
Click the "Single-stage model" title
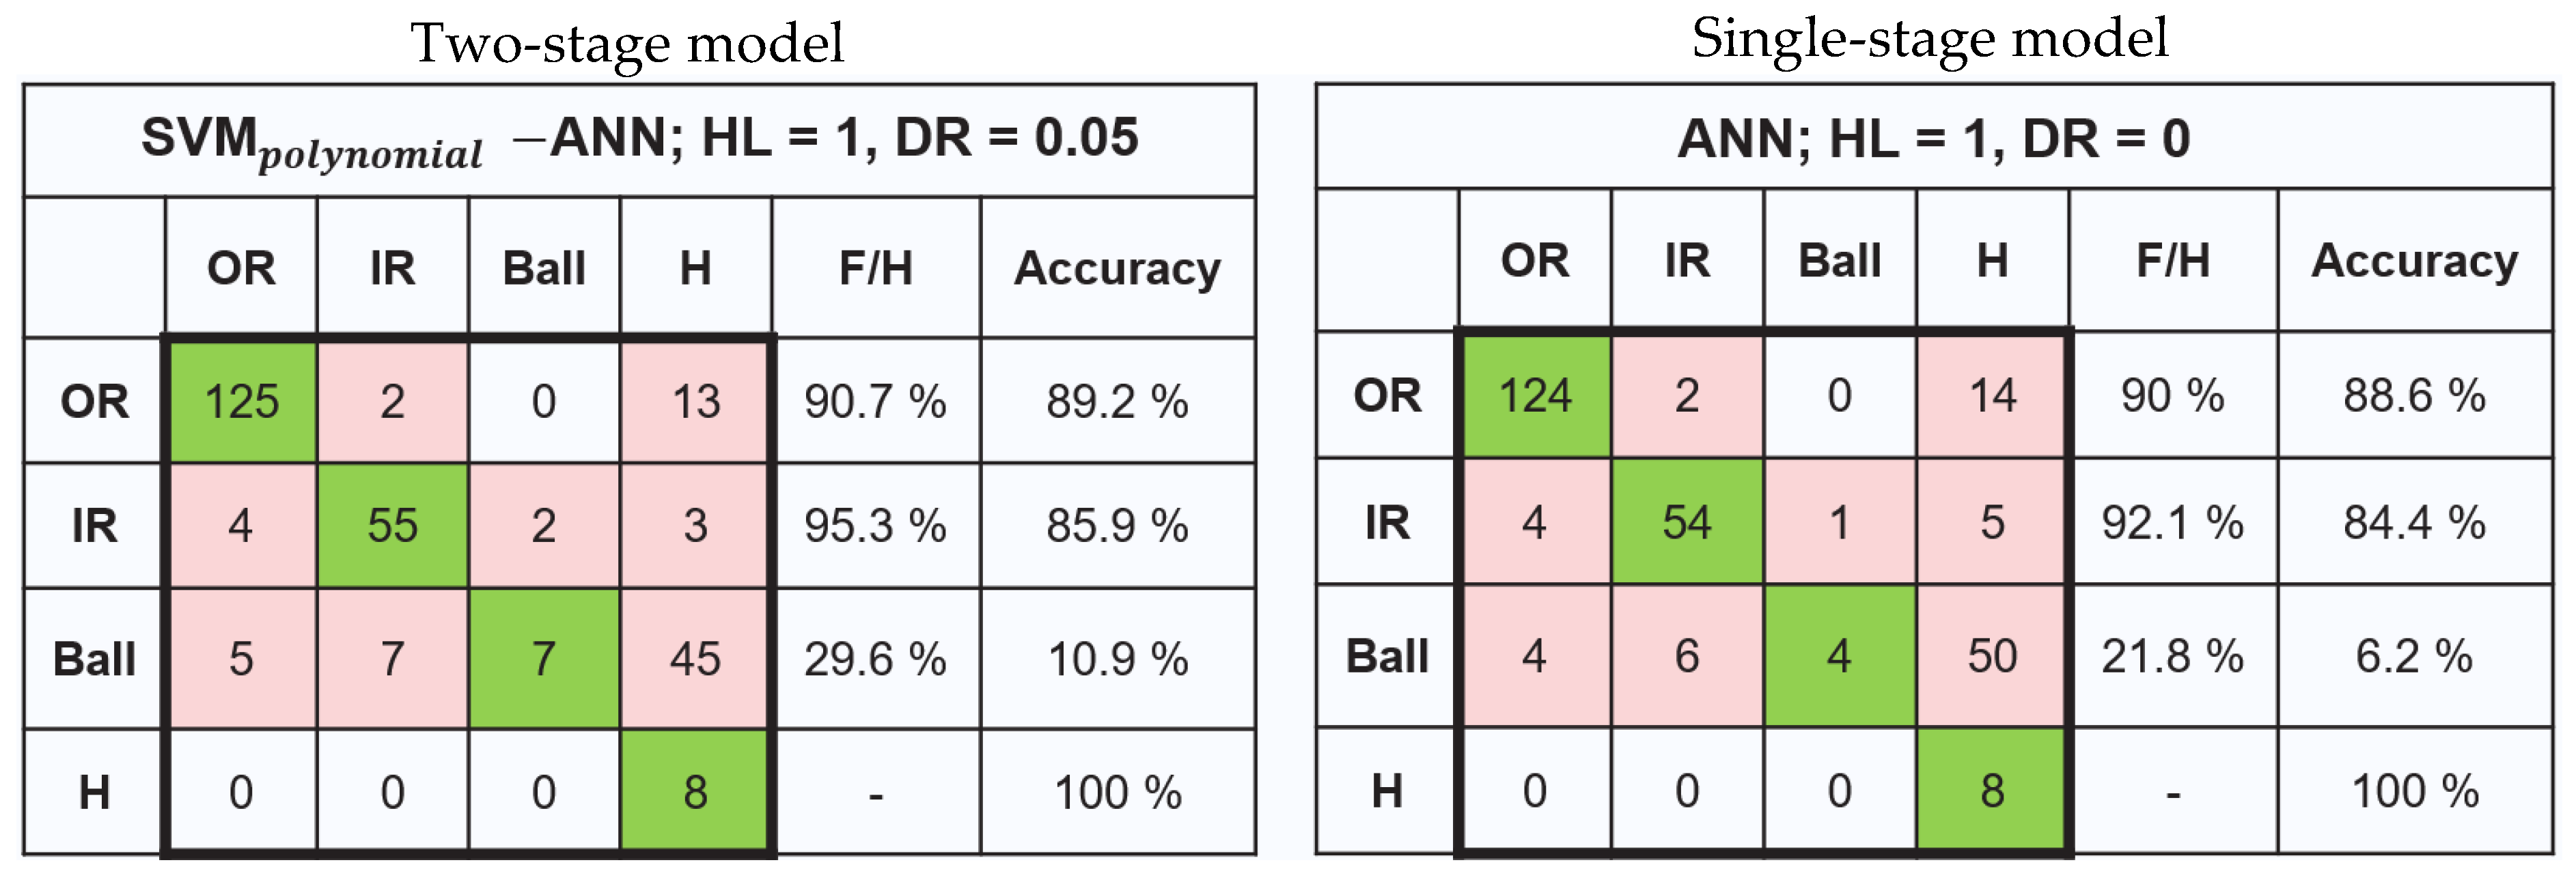pyautogui.click(x=1929, y=39)
